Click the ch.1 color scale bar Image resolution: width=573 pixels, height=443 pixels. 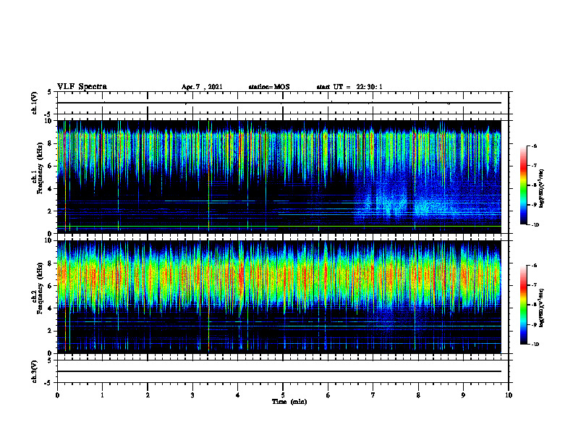coord(523,185)
